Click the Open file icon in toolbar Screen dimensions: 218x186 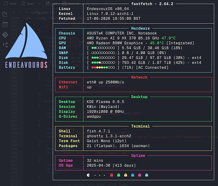[x=23, y=3]
